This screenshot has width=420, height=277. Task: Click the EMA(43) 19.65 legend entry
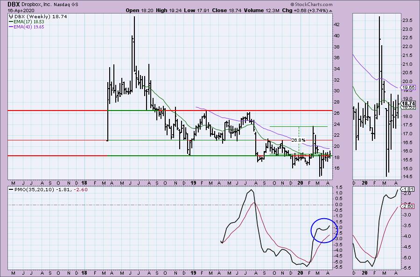(x=27, y=27)
